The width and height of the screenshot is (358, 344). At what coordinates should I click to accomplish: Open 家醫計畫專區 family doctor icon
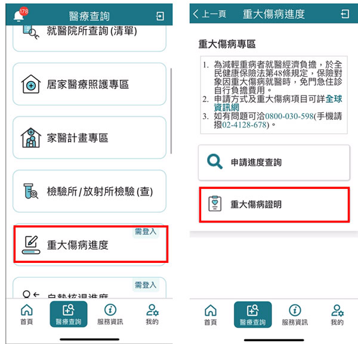point(31,138)
